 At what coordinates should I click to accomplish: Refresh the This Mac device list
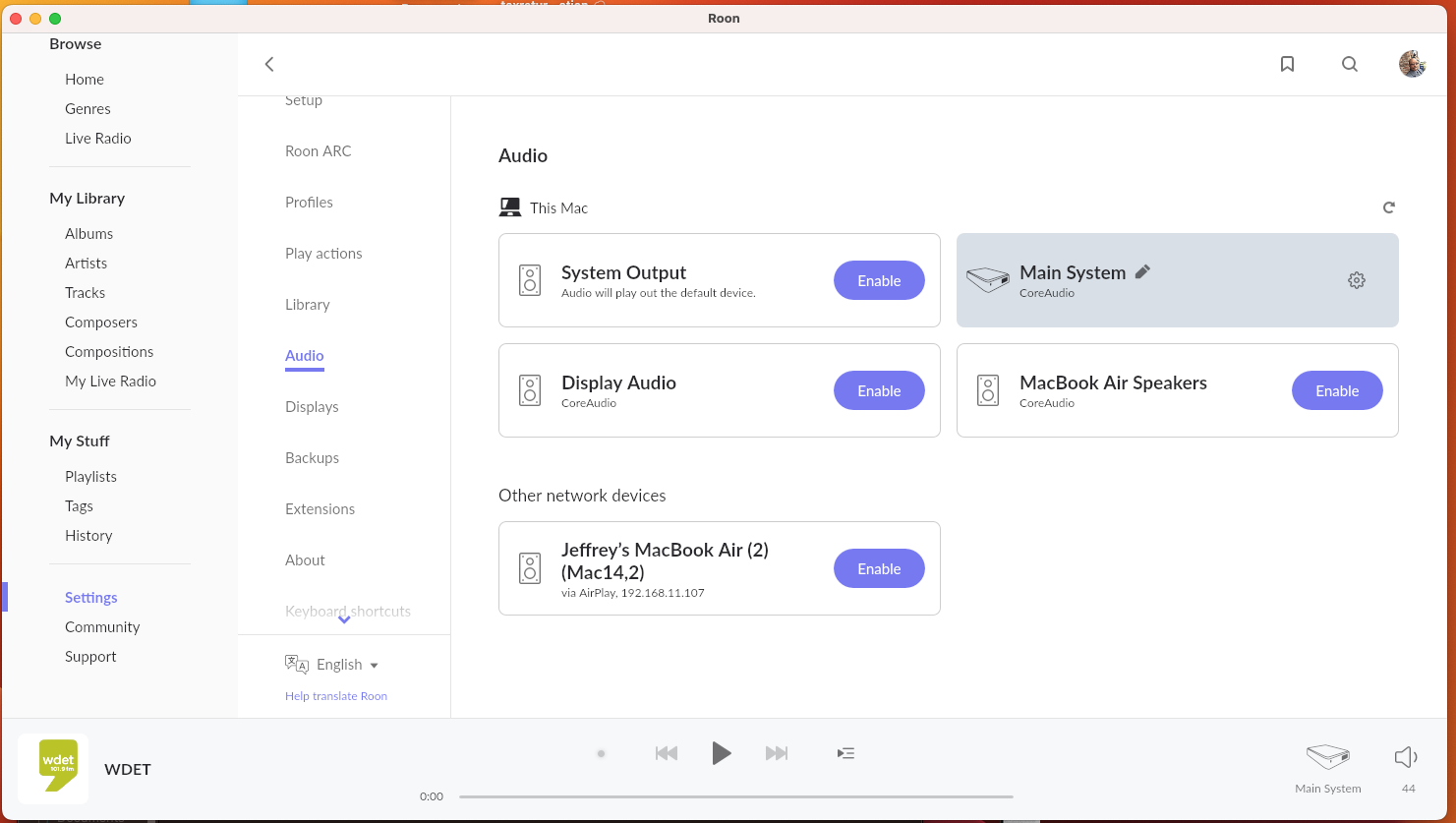tap(1388, 207)
